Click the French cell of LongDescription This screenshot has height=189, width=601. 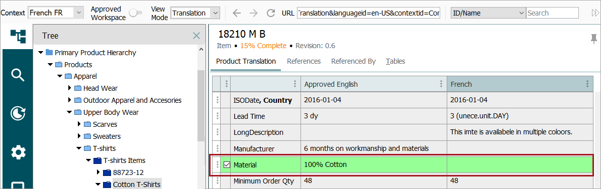[520, 132]
